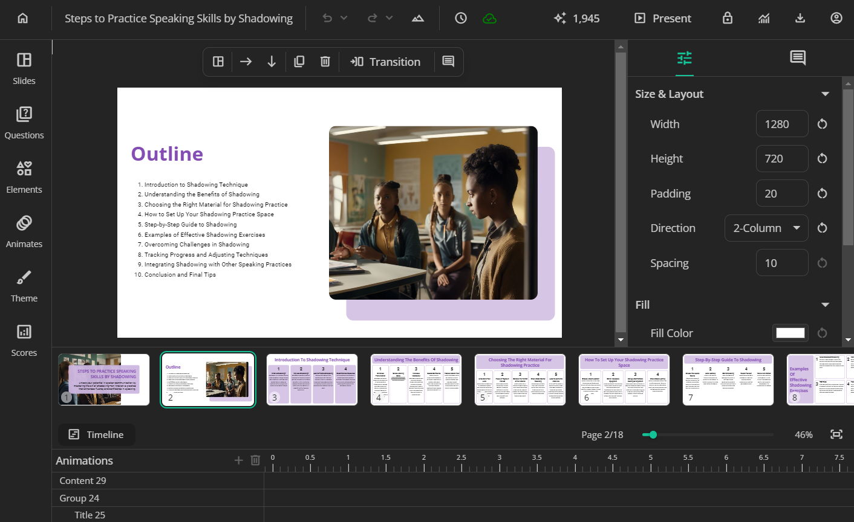Adjust the zoom slider handle
The width and height of the screenshot is (854, 522).
653,434
